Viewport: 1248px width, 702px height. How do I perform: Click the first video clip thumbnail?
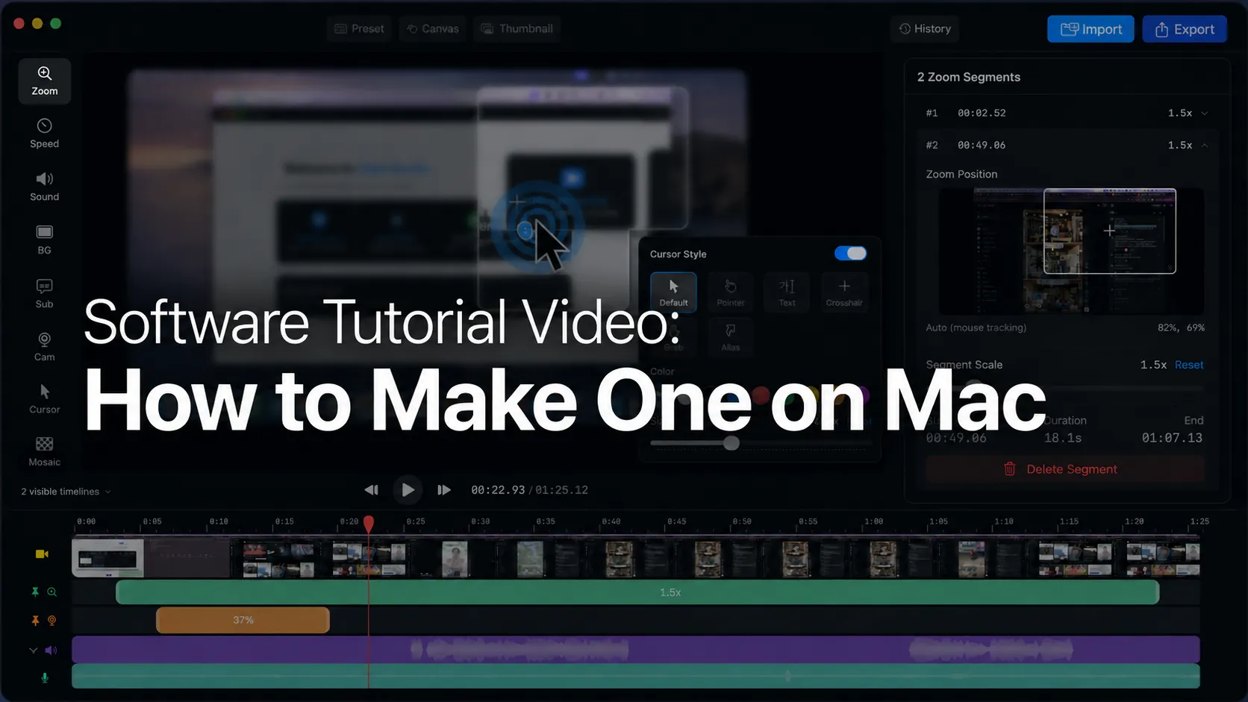[108, 558]
